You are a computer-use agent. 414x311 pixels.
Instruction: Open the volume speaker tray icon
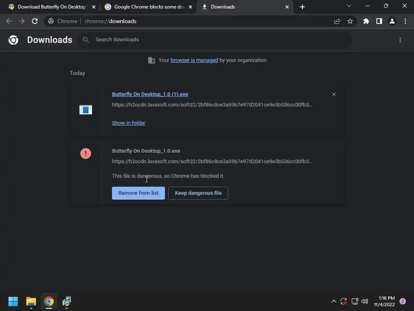365,301
